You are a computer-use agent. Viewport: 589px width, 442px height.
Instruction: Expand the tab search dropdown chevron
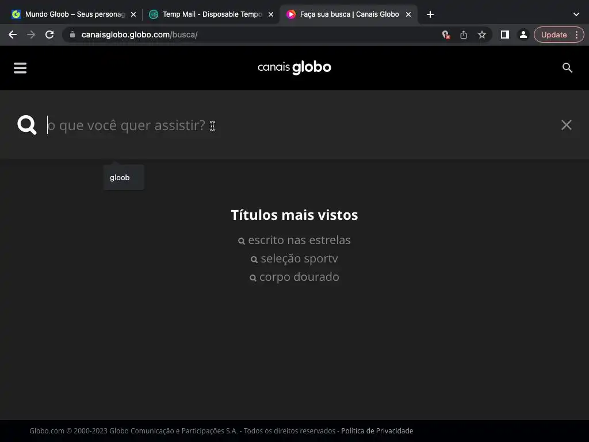[x=576, y=14]
